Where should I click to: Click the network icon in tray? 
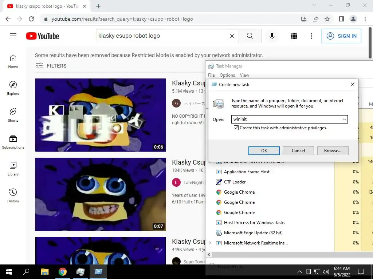pos(317,272)
